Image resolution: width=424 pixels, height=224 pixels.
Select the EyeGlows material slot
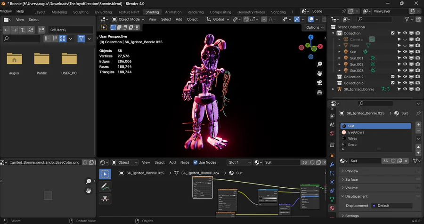375,132
